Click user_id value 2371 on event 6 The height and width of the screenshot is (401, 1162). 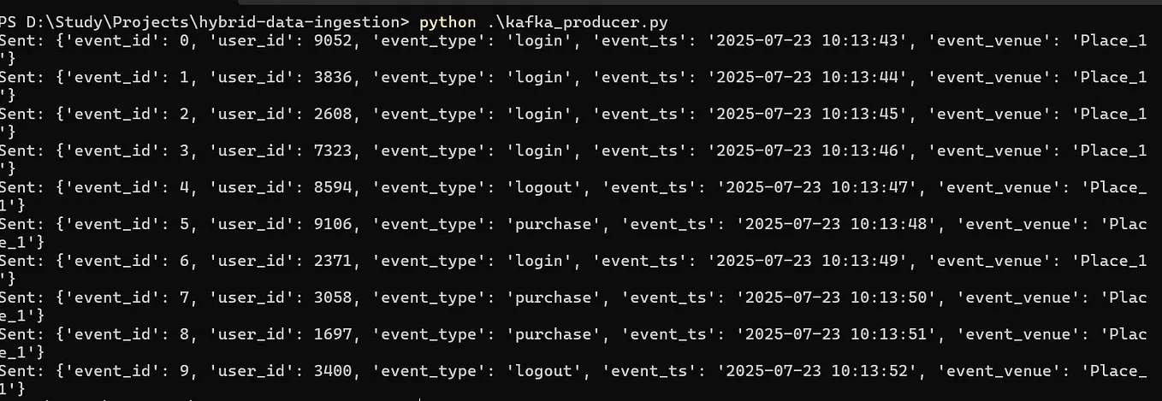click(x=332, y=261)
